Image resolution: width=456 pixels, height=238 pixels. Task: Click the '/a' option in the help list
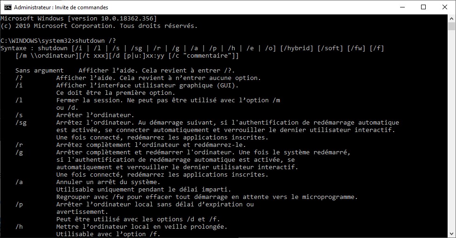click(19, 182)
